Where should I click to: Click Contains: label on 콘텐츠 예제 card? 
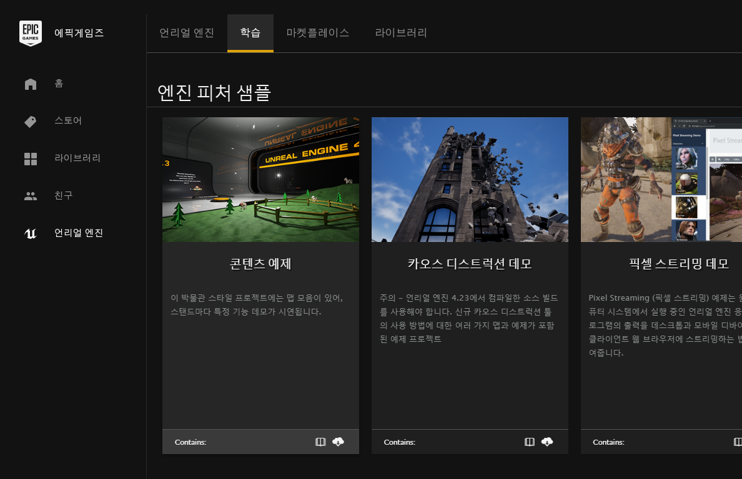click(x=190, y=442)
